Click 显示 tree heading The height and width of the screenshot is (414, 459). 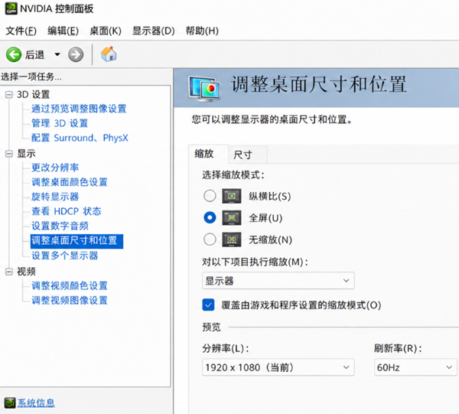26,154
